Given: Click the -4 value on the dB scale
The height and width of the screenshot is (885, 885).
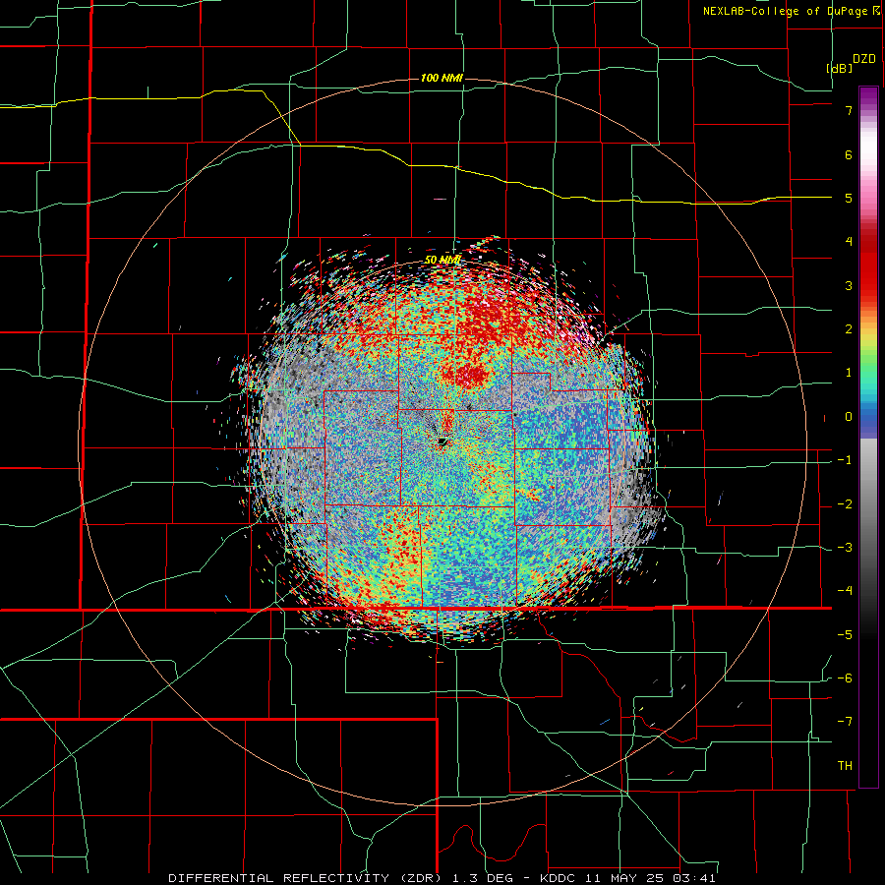Looking at the screenshot, I should [845, 591].
